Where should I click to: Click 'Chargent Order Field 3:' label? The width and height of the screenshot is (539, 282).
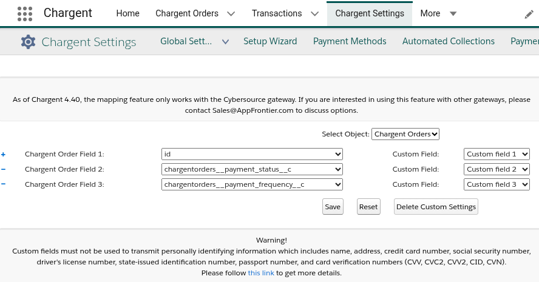tap(64, 184)
